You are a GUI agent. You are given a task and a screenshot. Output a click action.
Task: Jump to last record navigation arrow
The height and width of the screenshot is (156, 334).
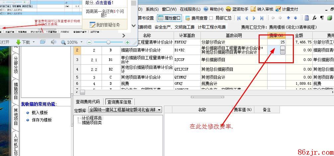point(262,18)
